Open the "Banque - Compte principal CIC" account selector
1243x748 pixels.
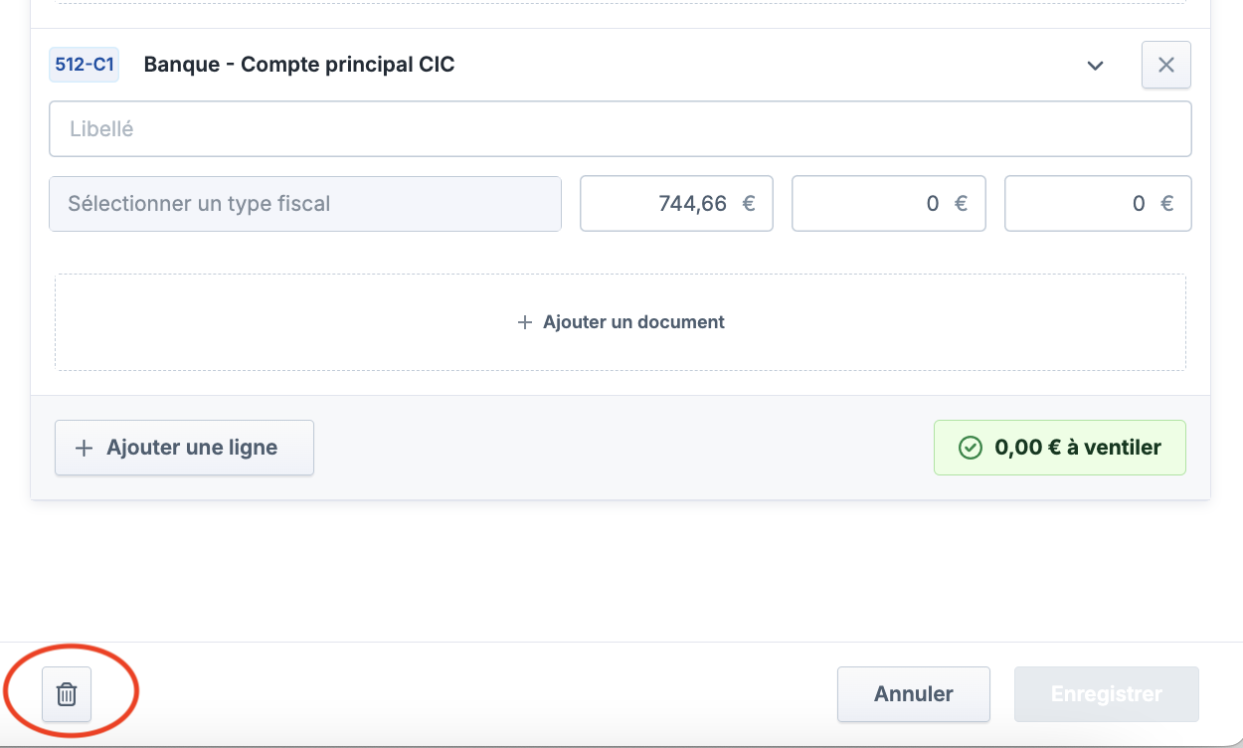pos(298,66)
